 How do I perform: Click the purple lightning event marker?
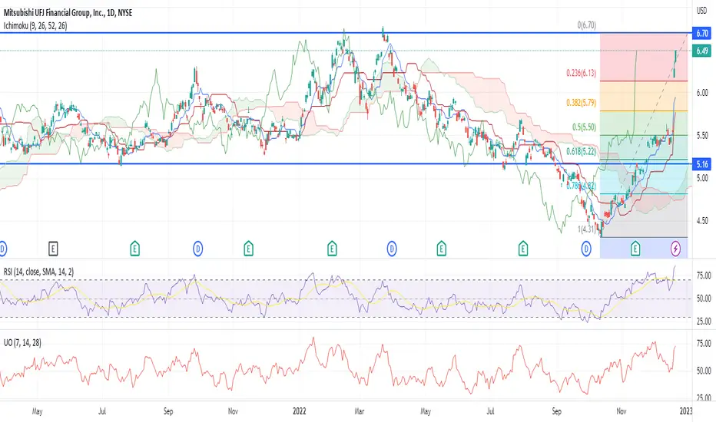(675, 249)
